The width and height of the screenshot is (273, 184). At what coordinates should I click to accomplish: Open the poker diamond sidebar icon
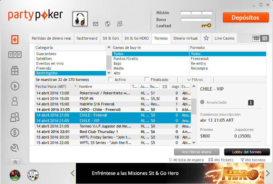pos(15,40)
